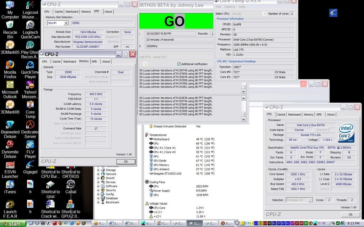Image resolution: width=364 pixels, height=227 pixels.
Task: Switch to CPU tab in Memory CPU-Z window
Action: (x=44, y=62)
